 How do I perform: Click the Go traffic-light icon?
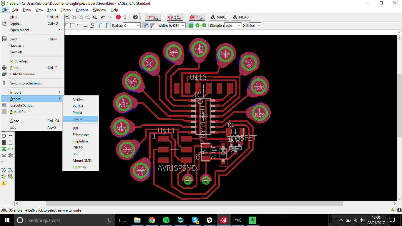(125, 17)
